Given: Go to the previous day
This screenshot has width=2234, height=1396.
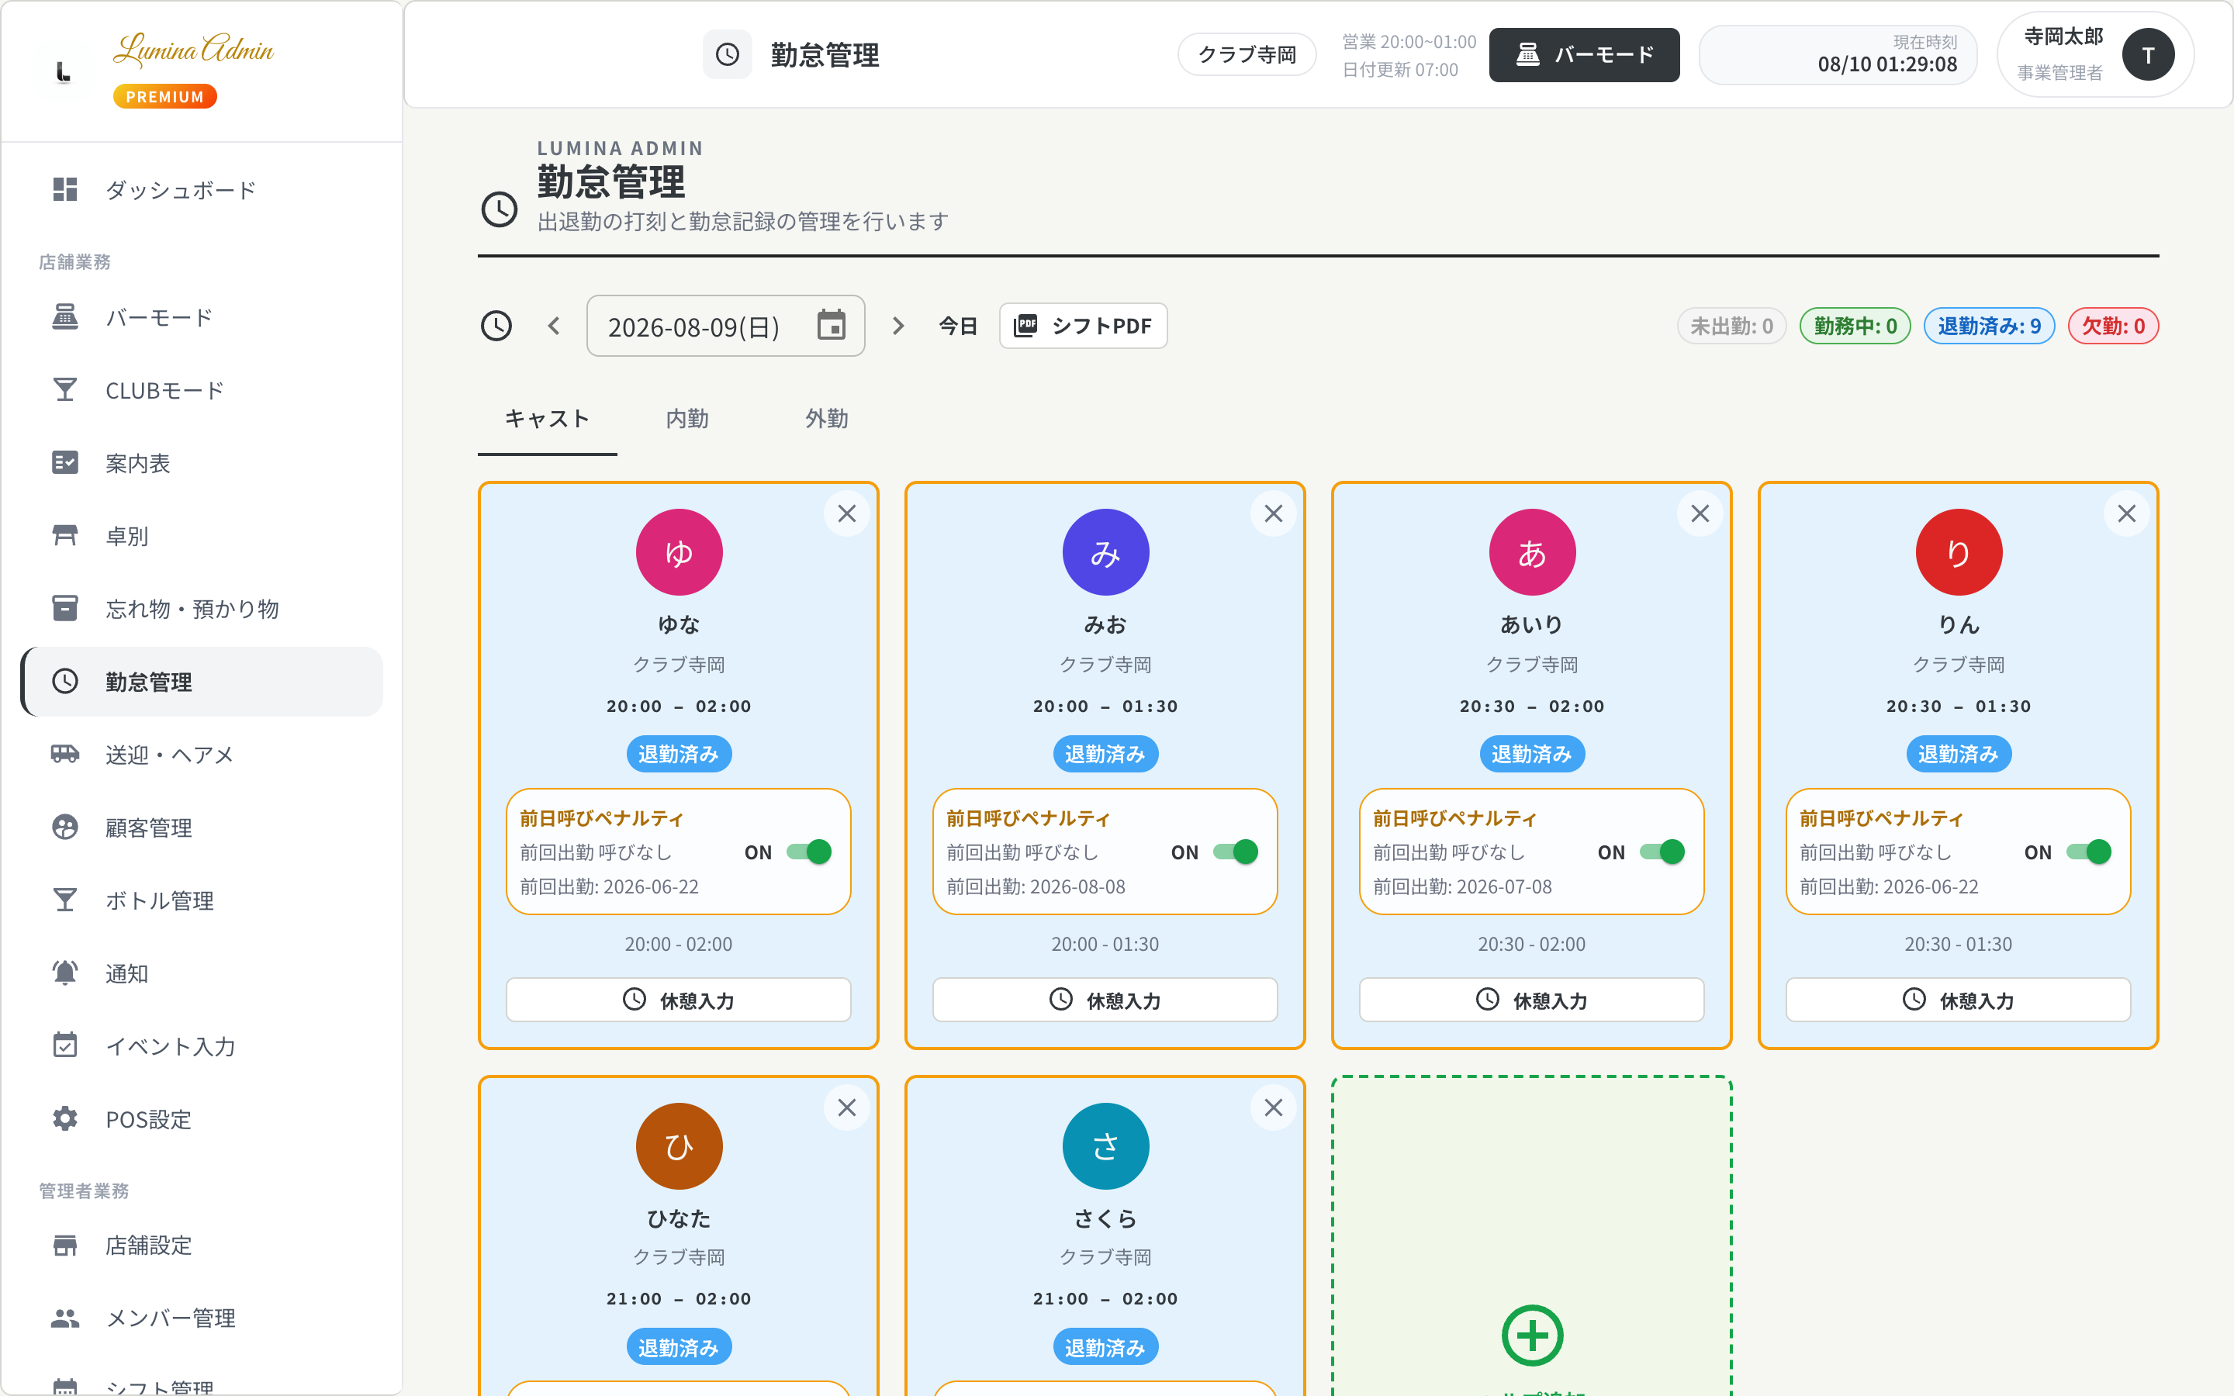Looking at the screenshot, I should [x=554, y=326].
